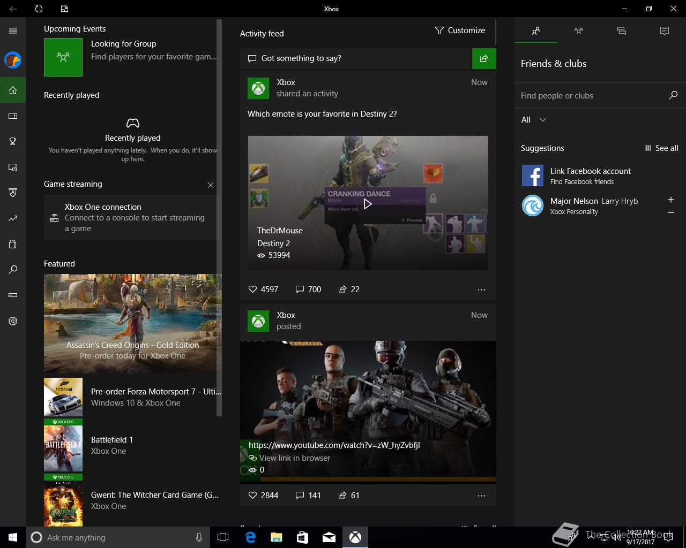This screenshot has height=548, width=686.
Task: Open Achievements trophy icon
Action: [x=13, y=141]
